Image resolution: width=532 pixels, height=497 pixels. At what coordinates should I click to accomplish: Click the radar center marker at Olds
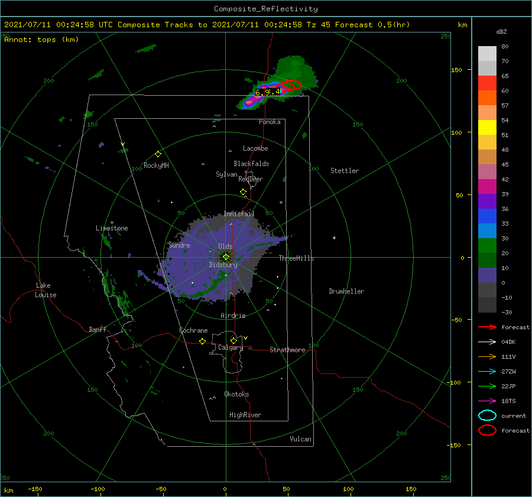pos(226,257)
